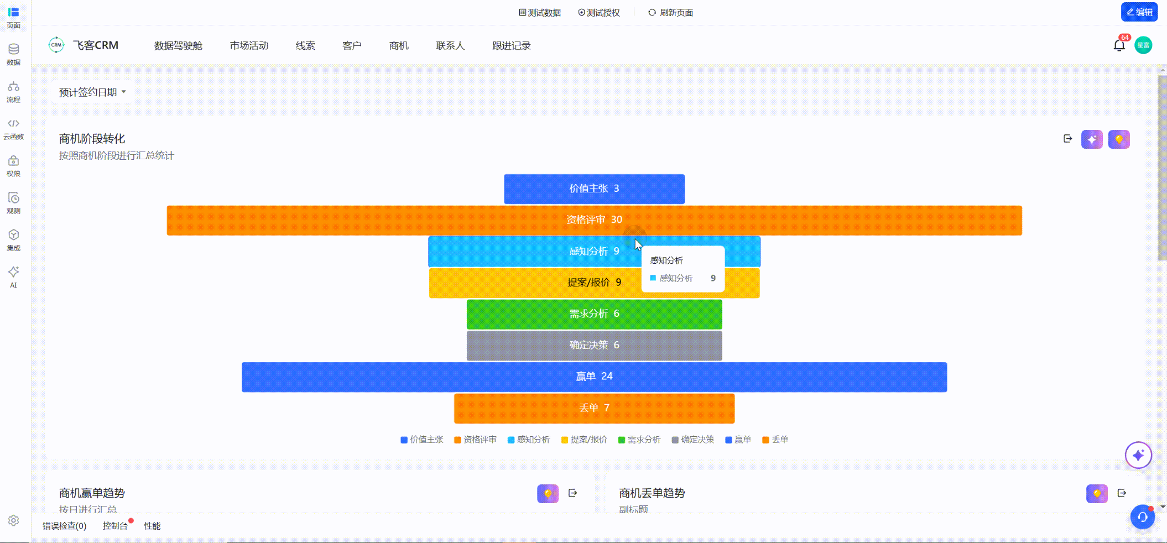Click the orange 资格评审 30 funnel bar

(594, 220)
